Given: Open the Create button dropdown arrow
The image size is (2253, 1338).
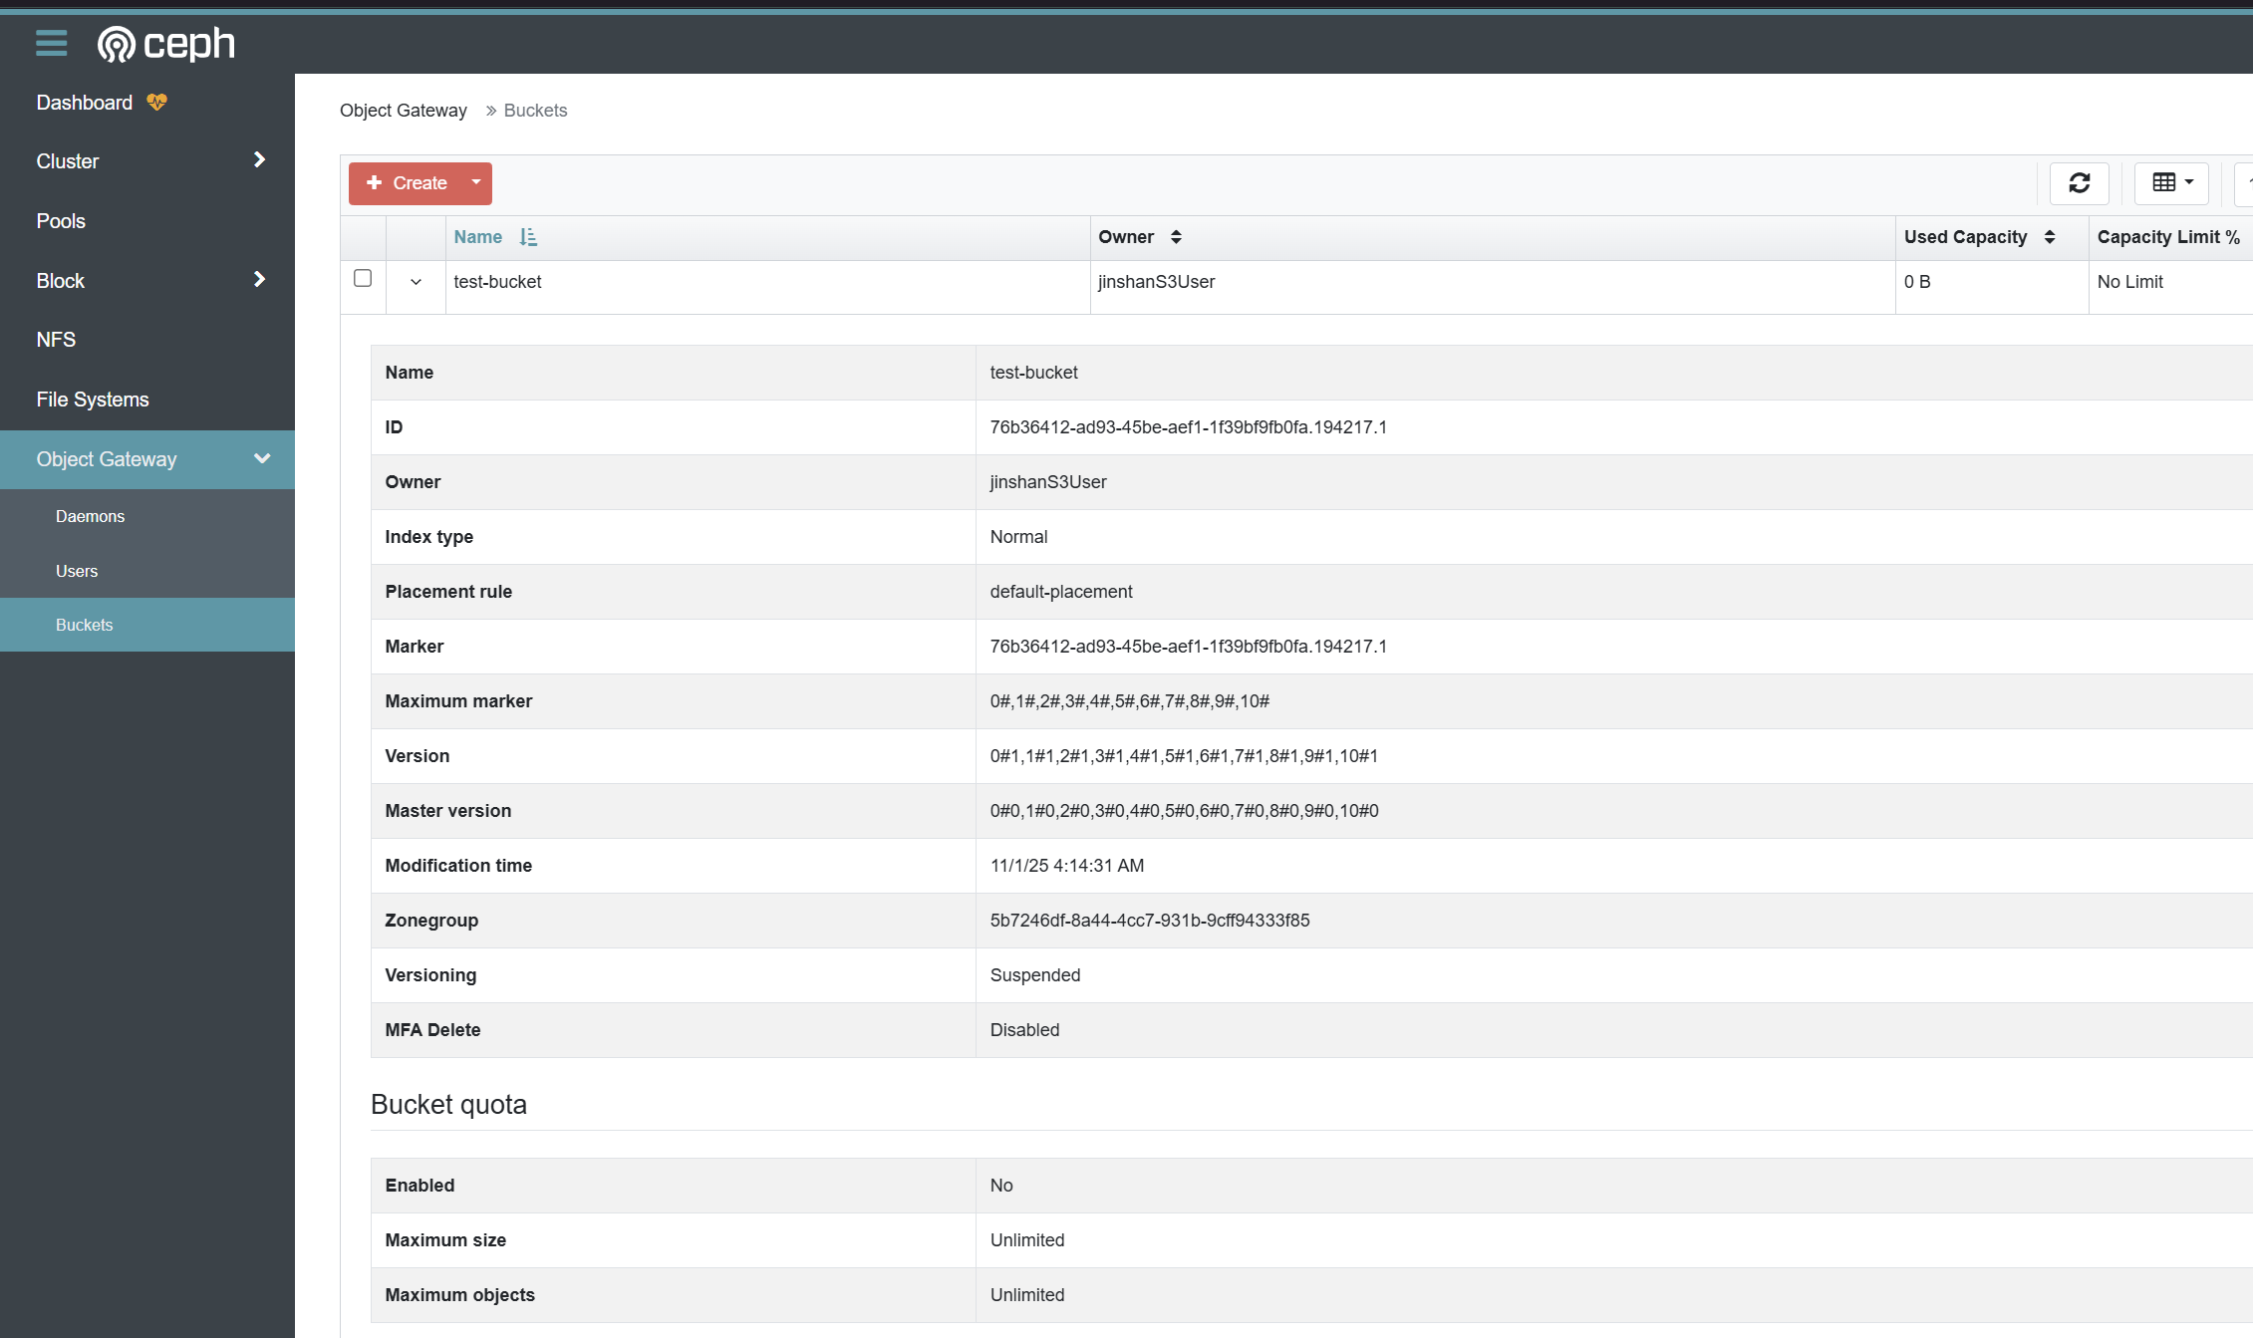Looking at the screenshot, I should coord(476,183).
